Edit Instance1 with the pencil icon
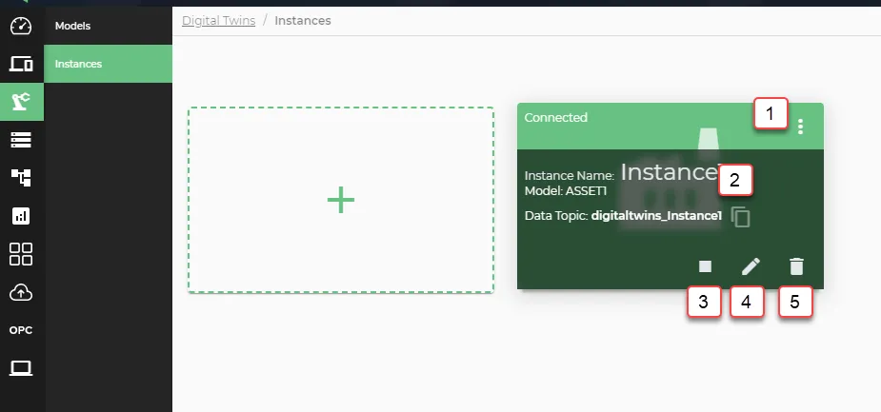881x412 pixels. point(751,266)
